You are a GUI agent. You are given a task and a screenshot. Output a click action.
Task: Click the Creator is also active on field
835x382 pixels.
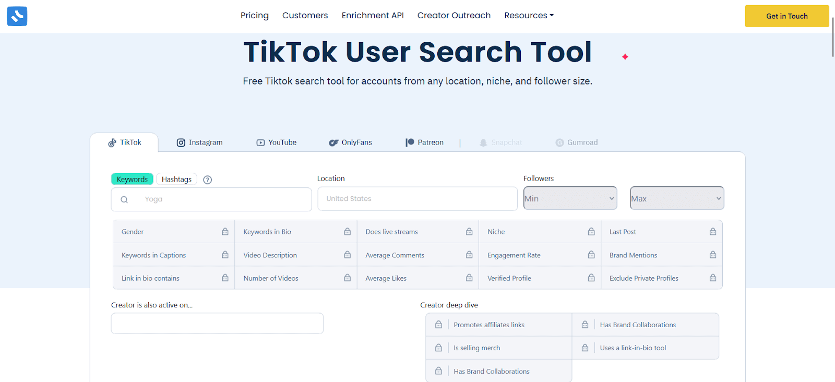217,324
